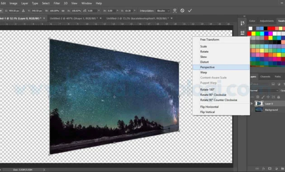Viewport: 285px width, 172px height.
Task: Open the Filter menu
Action: [57, 3]
